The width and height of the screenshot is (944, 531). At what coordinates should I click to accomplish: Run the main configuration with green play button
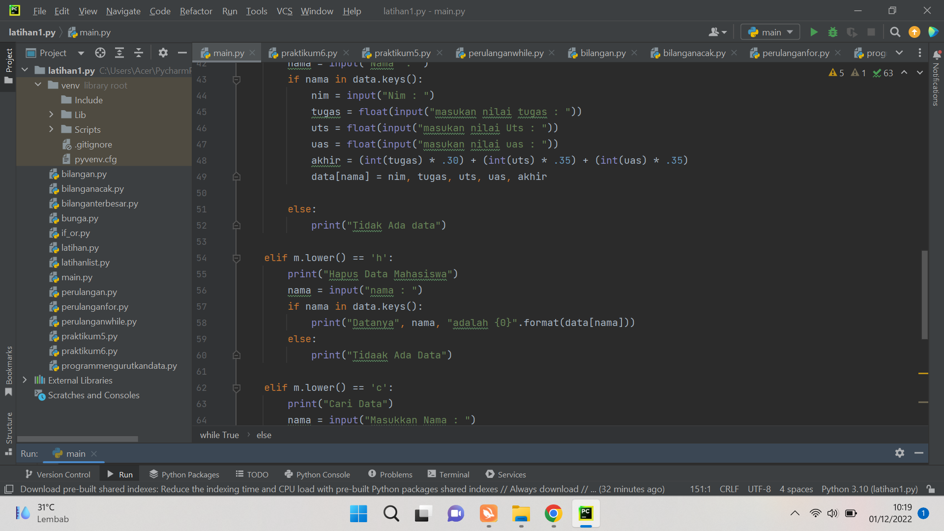click(814, 32)
